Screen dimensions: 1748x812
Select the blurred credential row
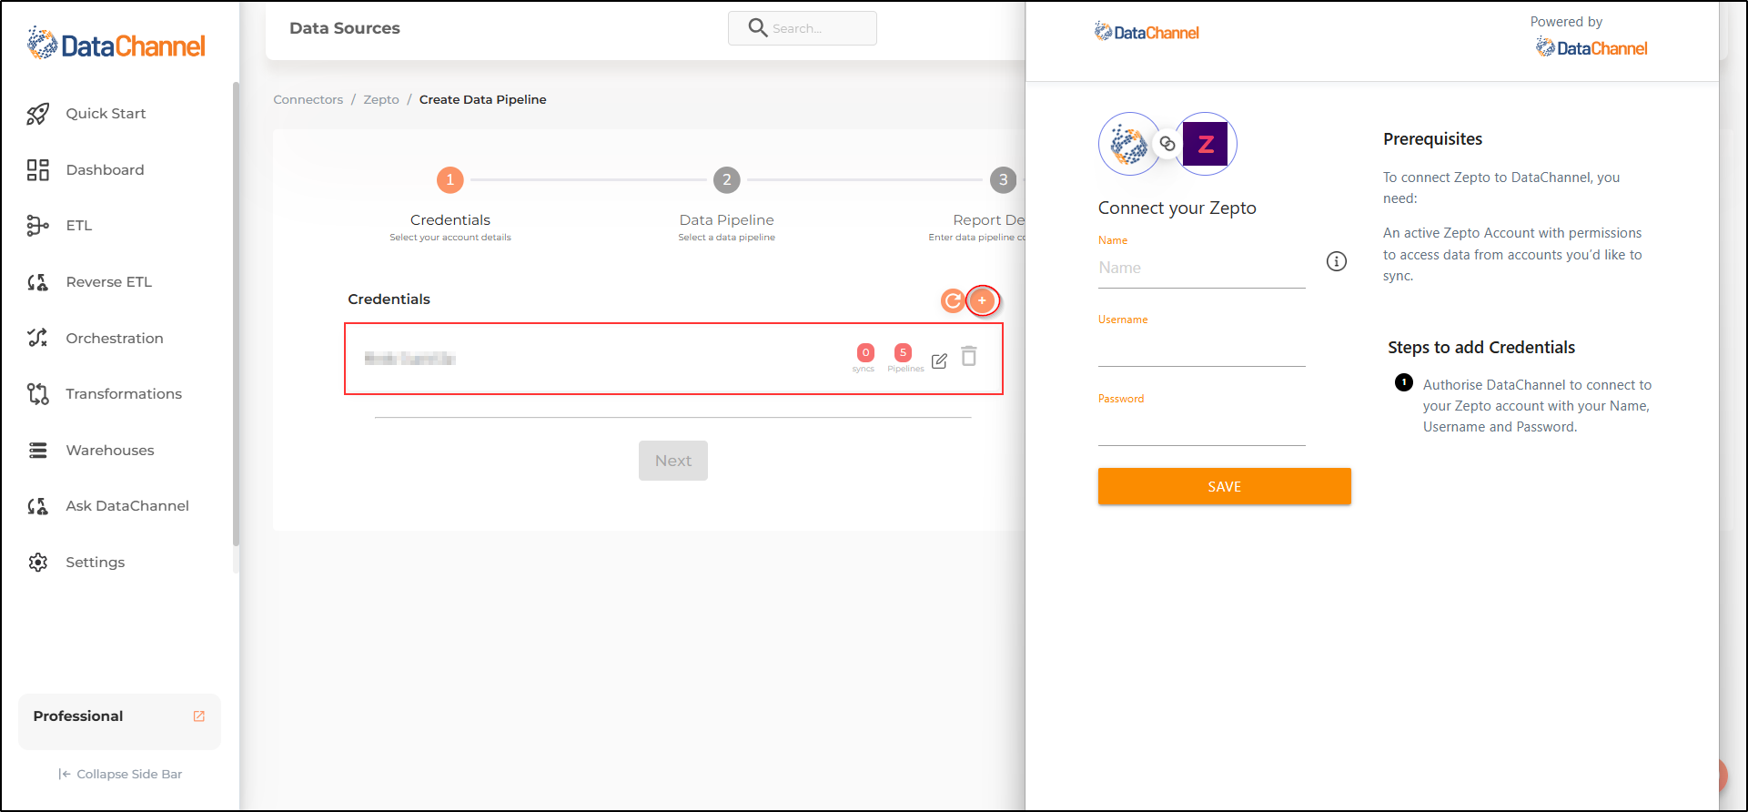(x=673, y=359)
